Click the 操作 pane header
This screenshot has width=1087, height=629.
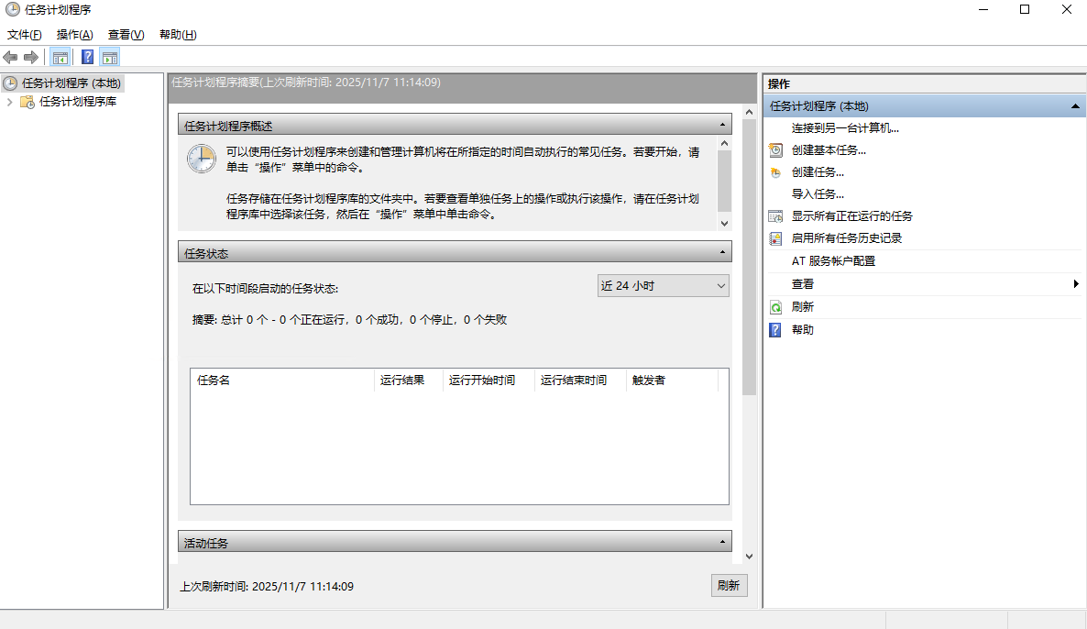point(925,84)
